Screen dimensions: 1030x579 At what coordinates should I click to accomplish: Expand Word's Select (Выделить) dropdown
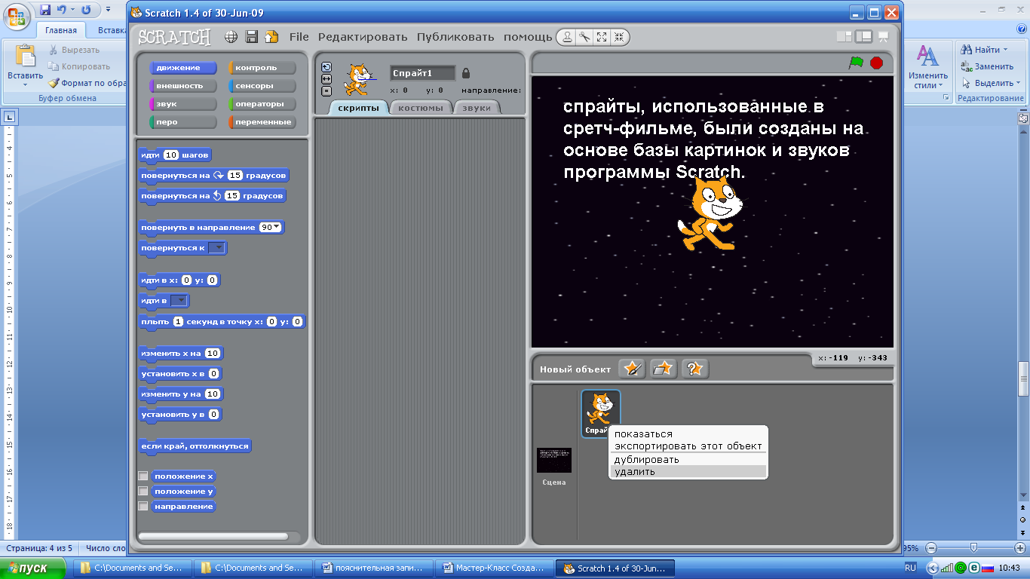point(1018,83)
